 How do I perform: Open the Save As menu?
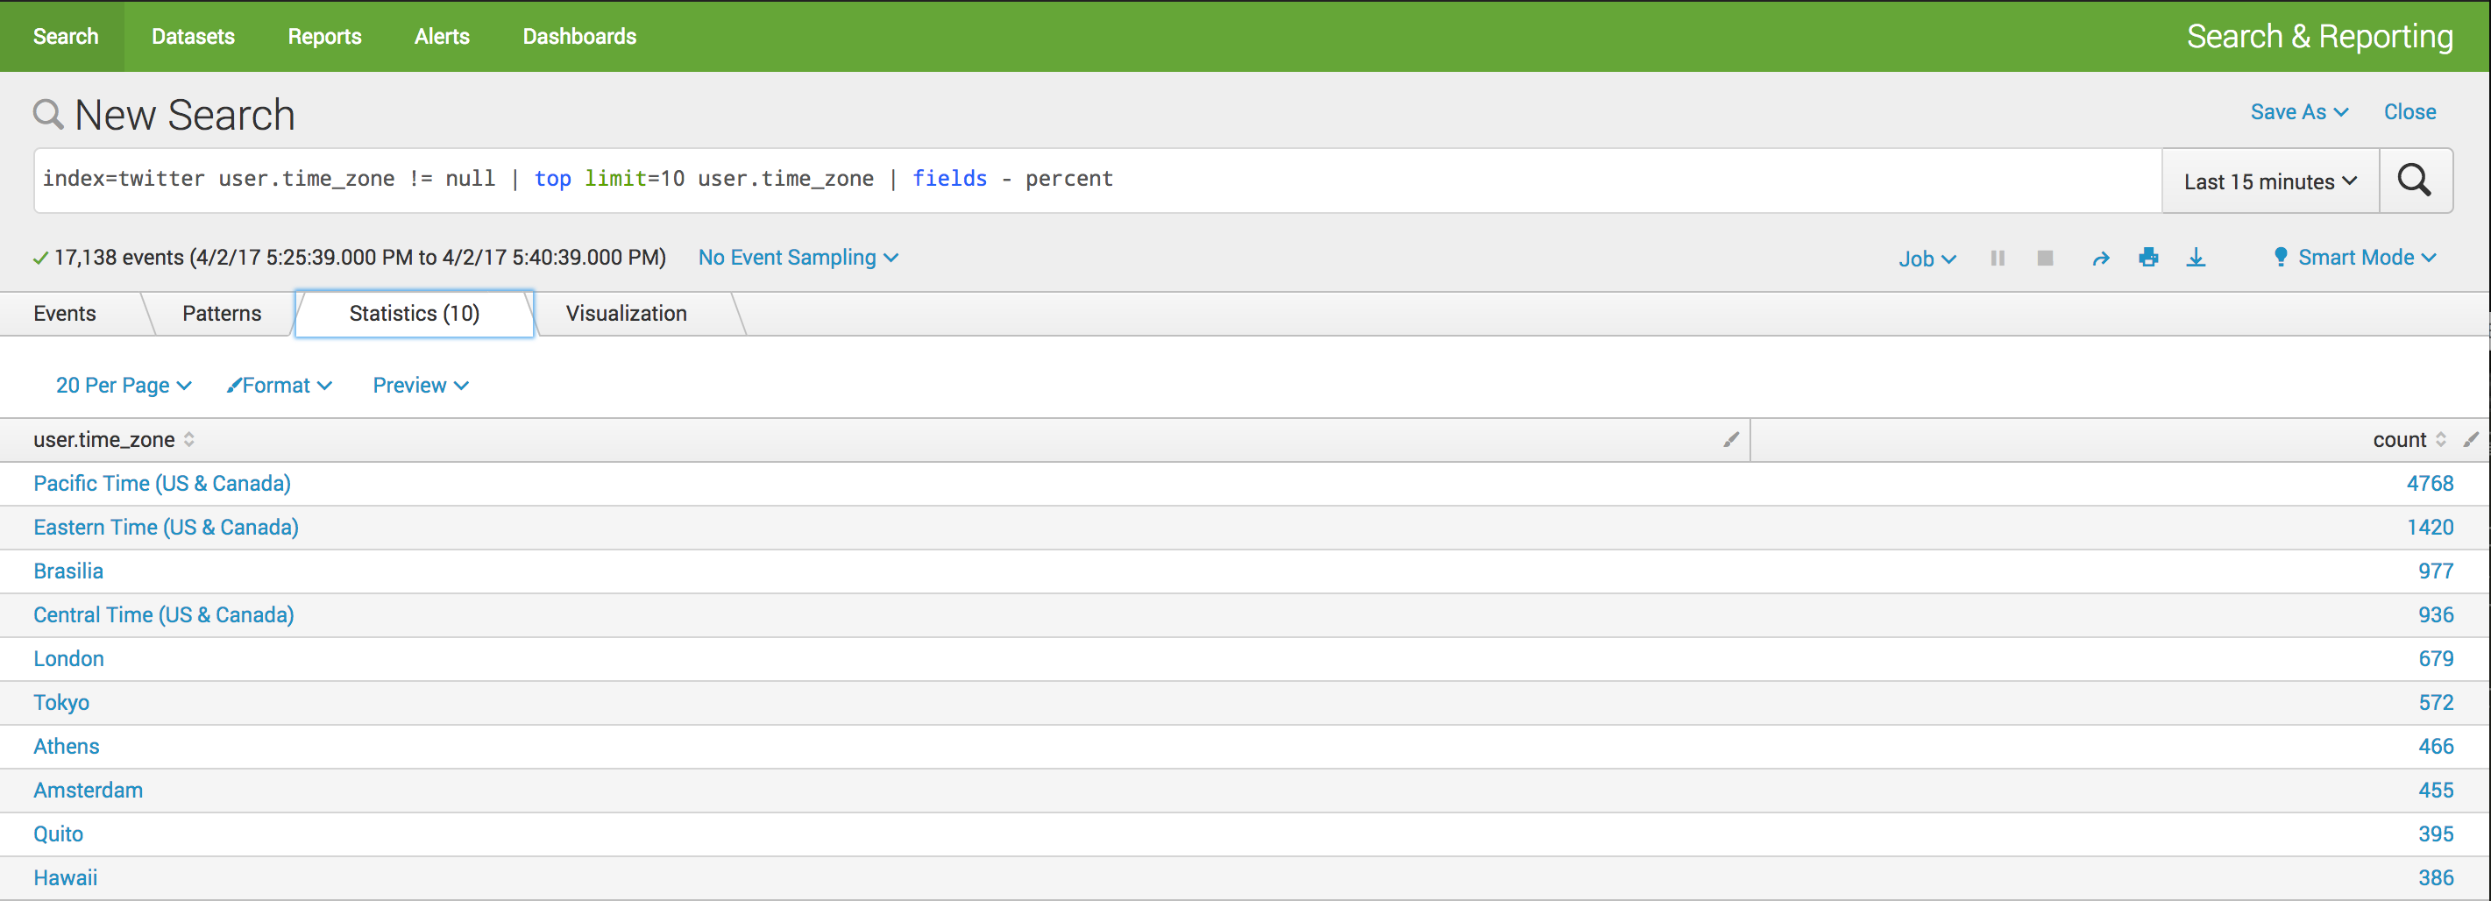coord(2298,112)
